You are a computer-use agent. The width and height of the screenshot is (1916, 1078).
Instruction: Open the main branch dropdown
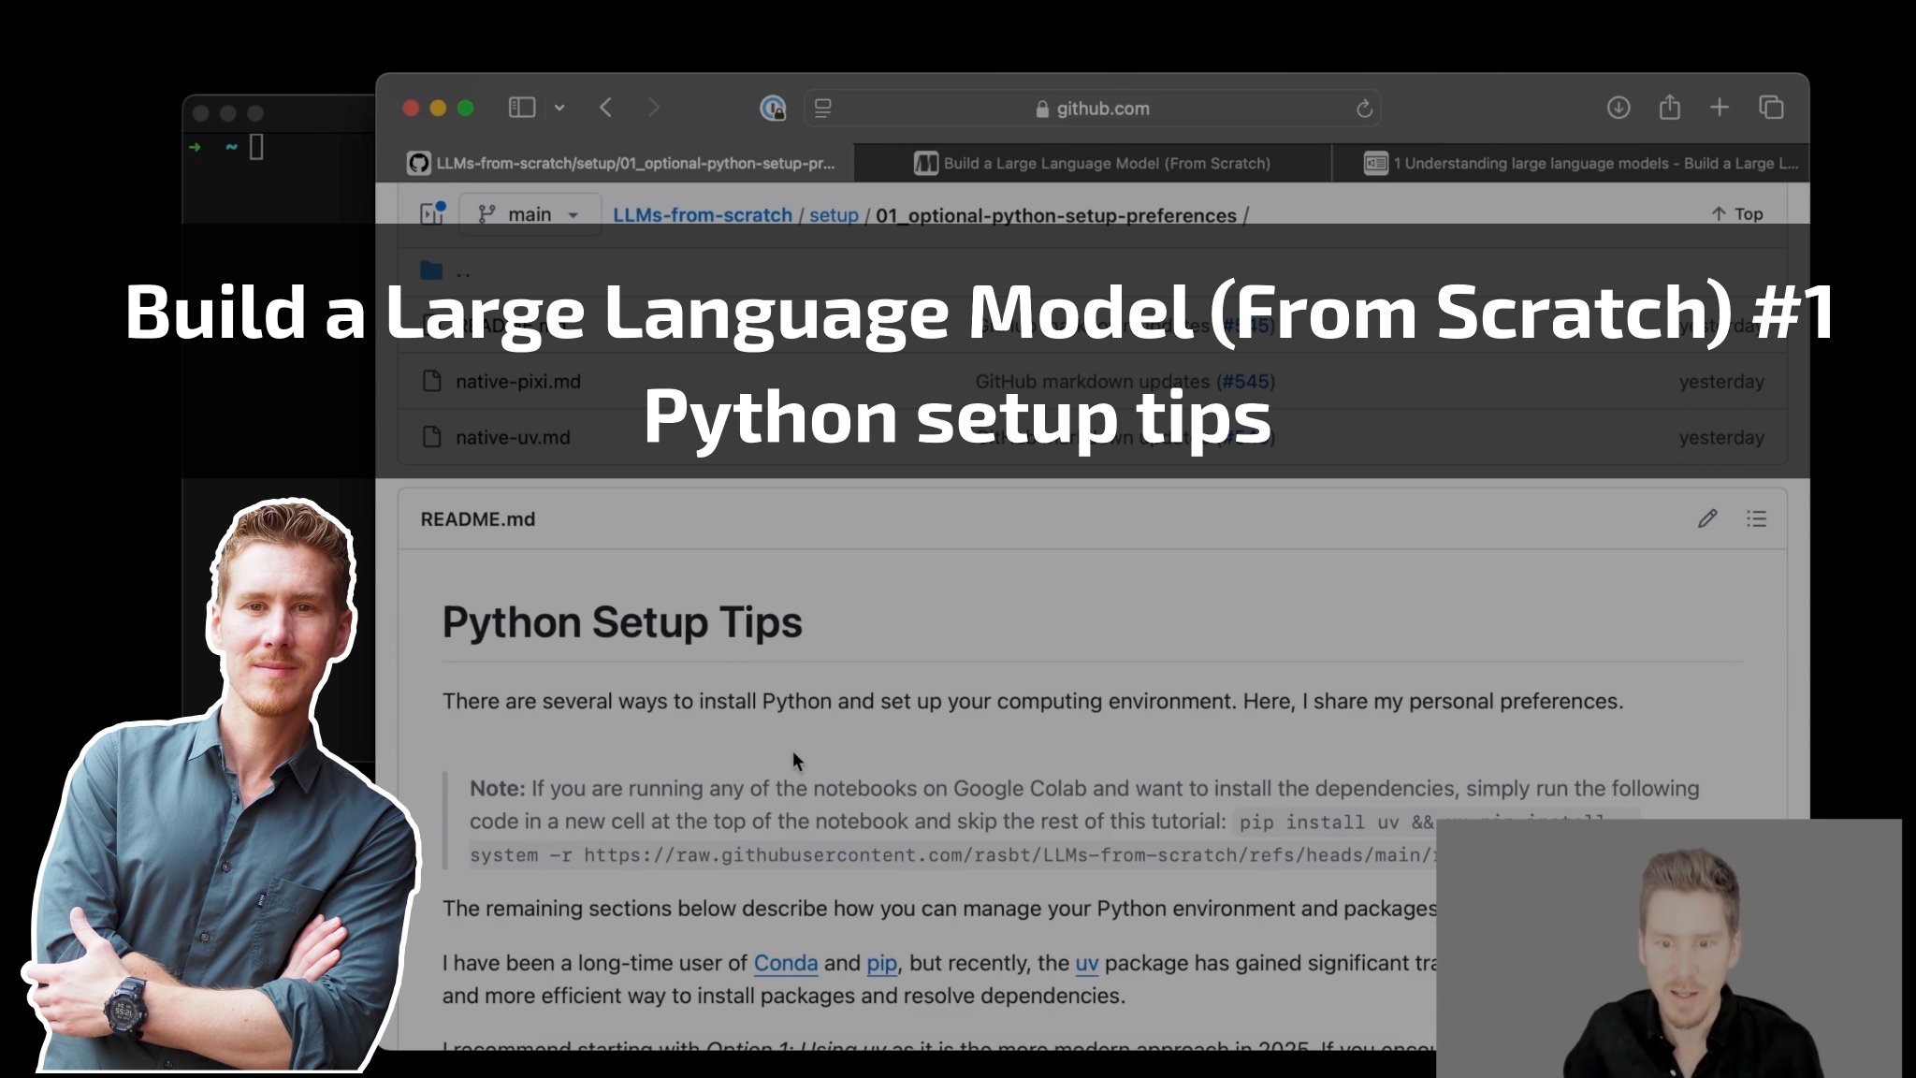pos(530,214)
